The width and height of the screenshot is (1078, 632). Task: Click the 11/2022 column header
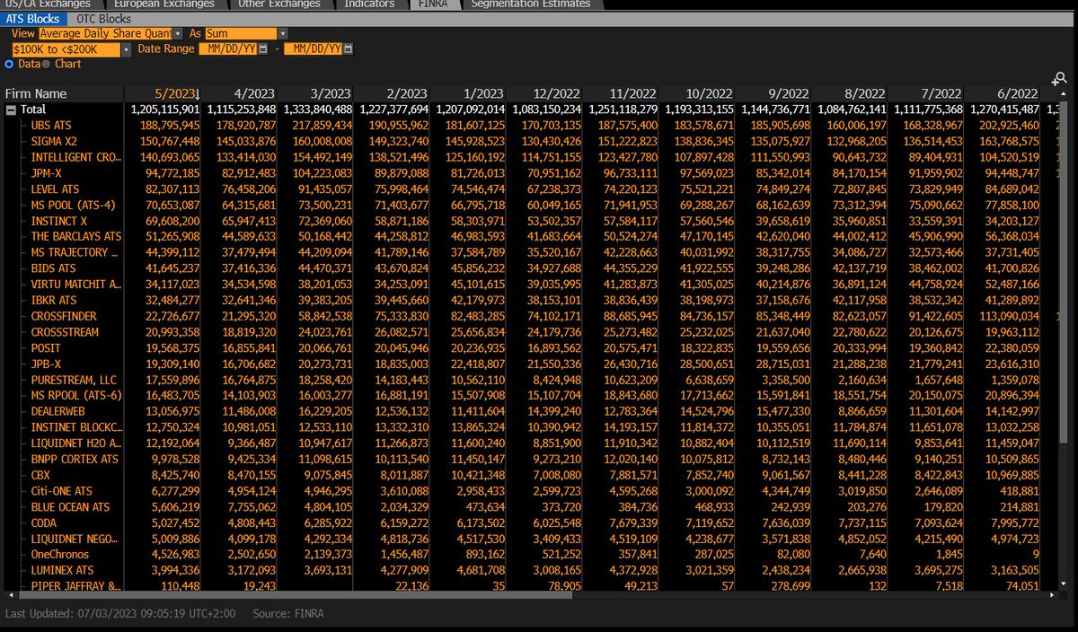click(x=621, y=93)
